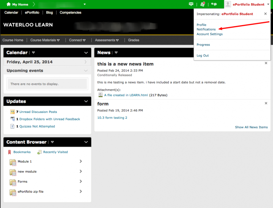Viewport: 273px width, 208px height.
Task: Expand Module 1 arrow
Action: pyautogui.click(x=80, y=161)
